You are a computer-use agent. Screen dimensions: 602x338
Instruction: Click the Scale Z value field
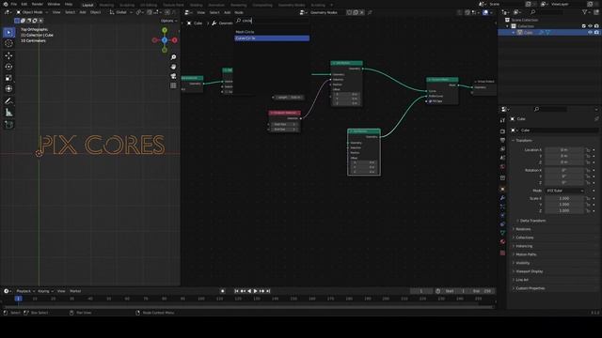point(564,210)
